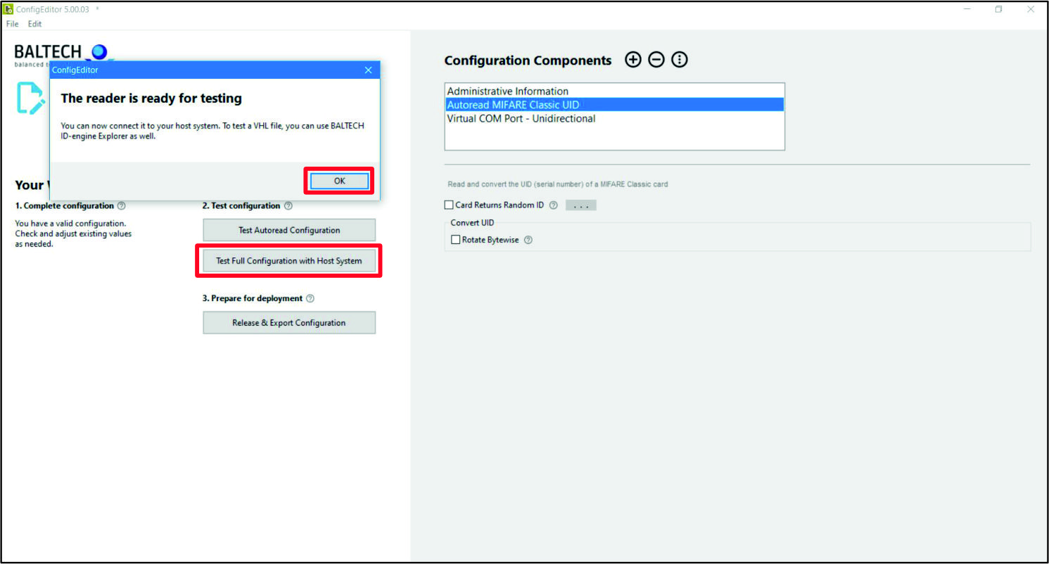
Task: Remove component using the minus icon
Action: tap(656, 60)
